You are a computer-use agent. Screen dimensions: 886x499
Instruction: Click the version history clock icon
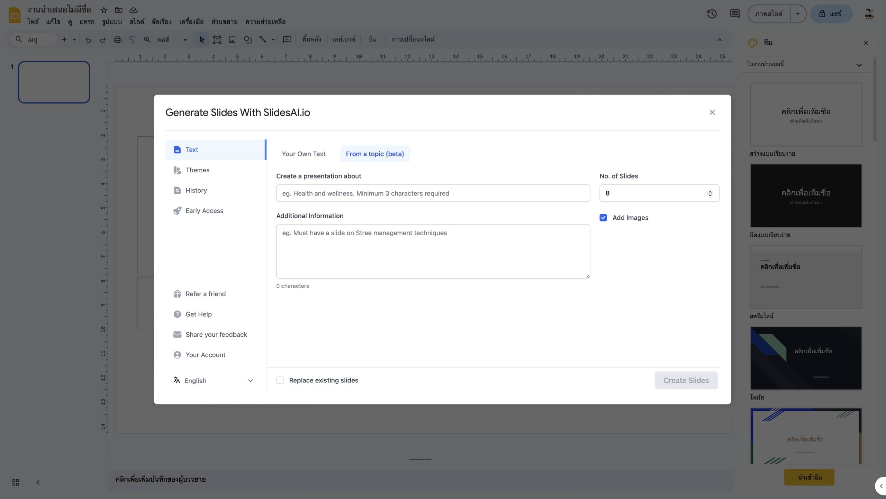pyautogui.click(x=712, y=14)
